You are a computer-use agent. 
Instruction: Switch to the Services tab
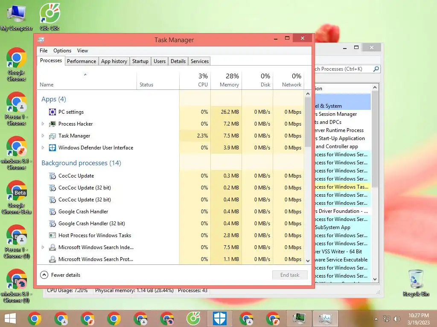pyautogui.click(x=200, y=61)
